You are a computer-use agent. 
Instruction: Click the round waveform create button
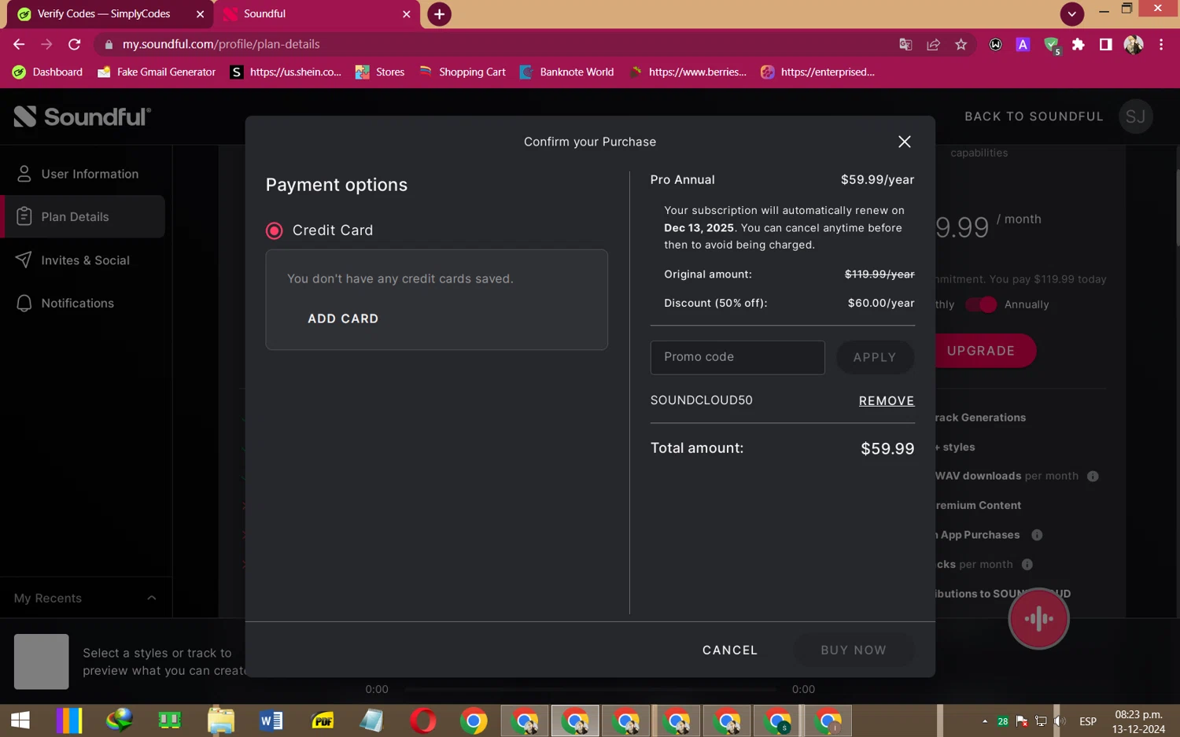[1038, 619]
